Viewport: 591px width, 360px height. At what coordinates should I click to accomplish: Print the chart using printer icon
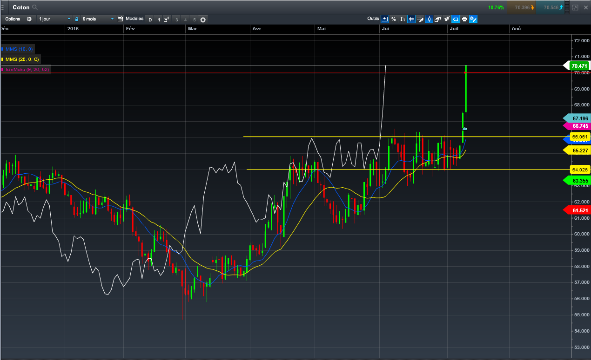pyautogui.click(x=464, y=19)
